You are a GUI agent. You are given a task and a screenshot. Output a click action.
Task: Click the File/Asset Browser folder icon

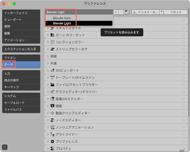(52, 85)
